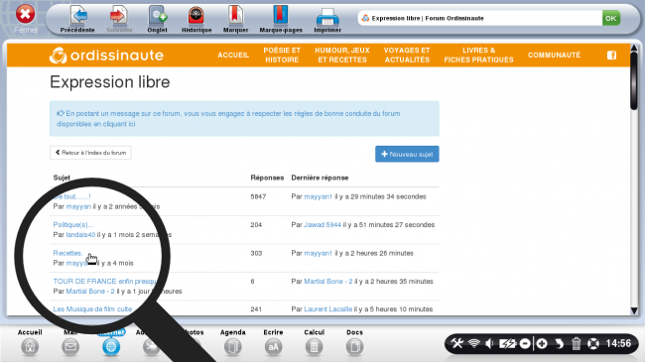Image resolution: width=645 pixels, height=362 pixels.
Task: Open the HUMOUR, JEUX ET RECETTES menu
Action: 342,56
